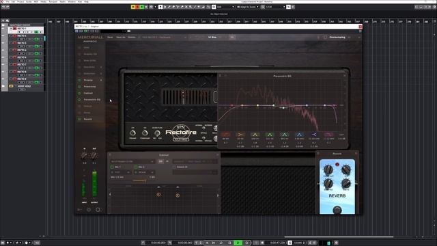
Task: Click the tempo value field in transport bar
Action: coord(298,243)
